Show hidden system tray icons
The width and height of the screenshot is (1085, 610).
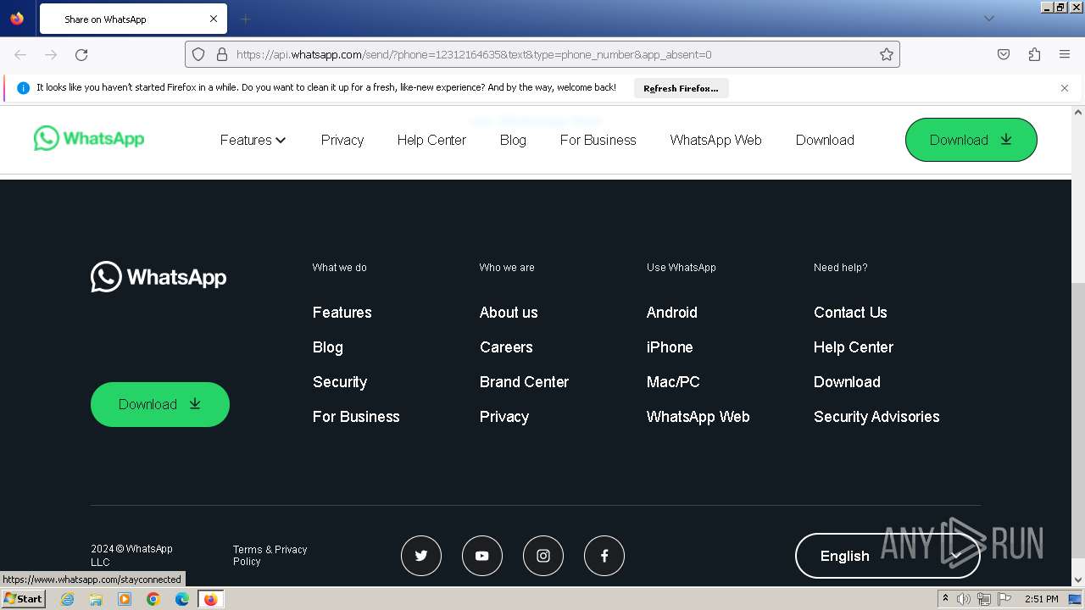pos(945,599)
